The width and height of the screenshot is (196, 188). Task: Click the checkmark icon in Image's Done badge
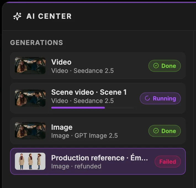tap(156, 131)
